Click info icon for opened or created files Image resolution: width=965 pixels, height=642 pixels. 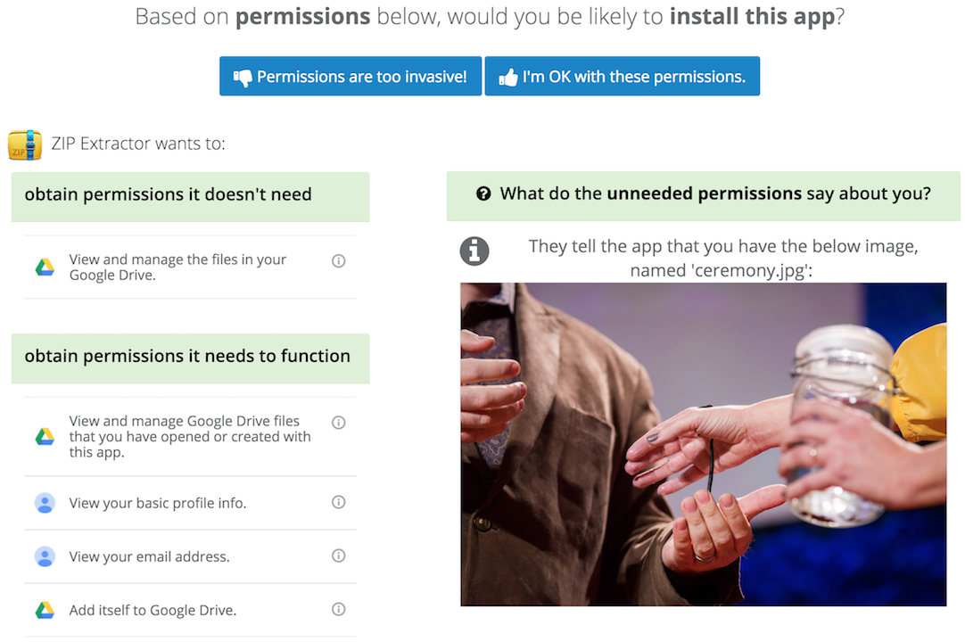coord(339,423)
